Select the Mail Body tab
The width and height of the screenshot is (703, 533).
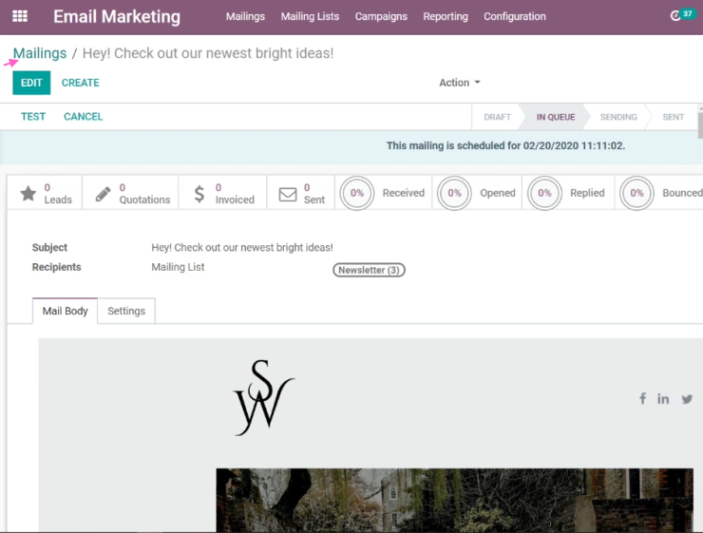coord(65,311)
